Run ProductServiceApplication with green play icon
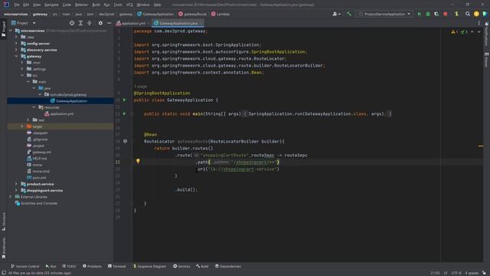 click(420, 14)
